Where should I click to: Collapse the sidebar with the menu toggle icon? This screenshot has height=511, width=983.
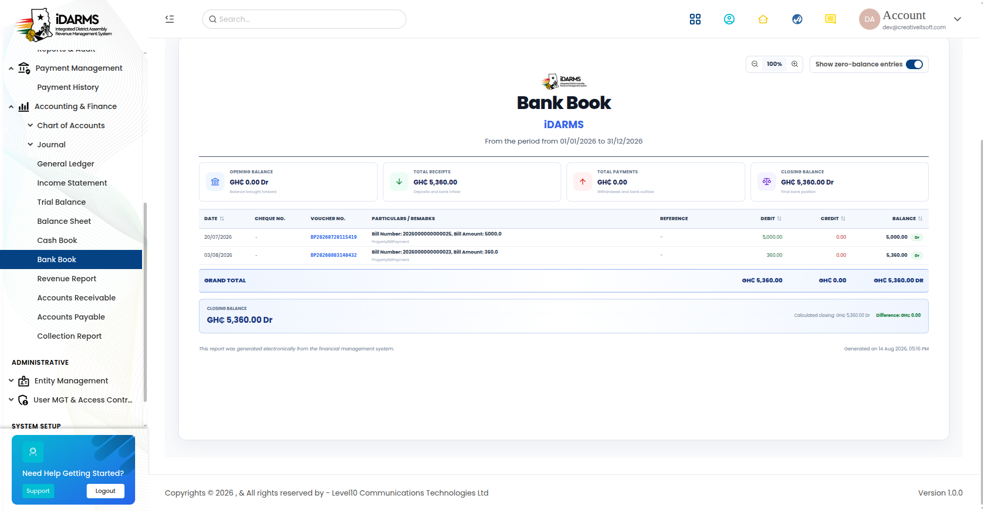170,19
